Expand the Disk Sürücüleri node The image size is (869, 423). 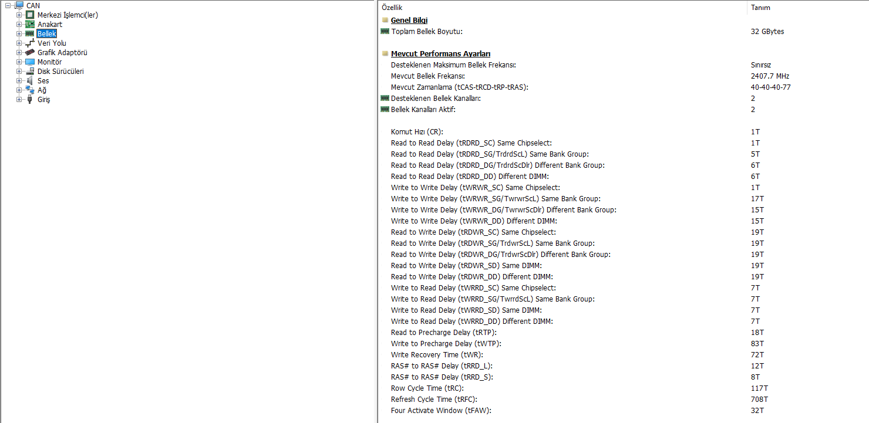[x=19, y=71]
